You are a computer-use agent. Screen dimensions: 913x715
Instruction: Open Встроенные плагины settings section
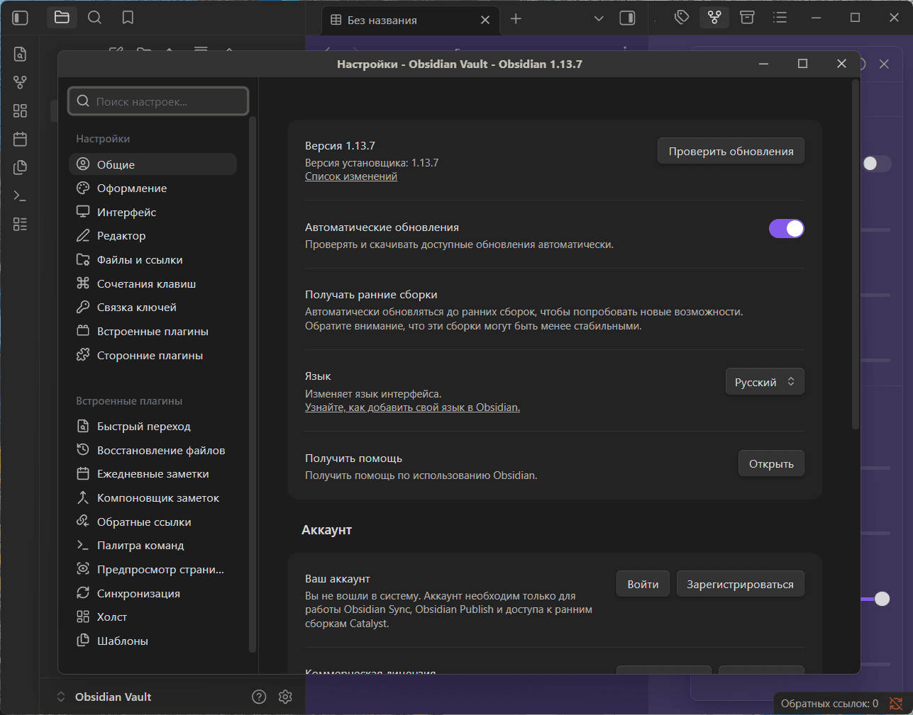pos(153,332)
